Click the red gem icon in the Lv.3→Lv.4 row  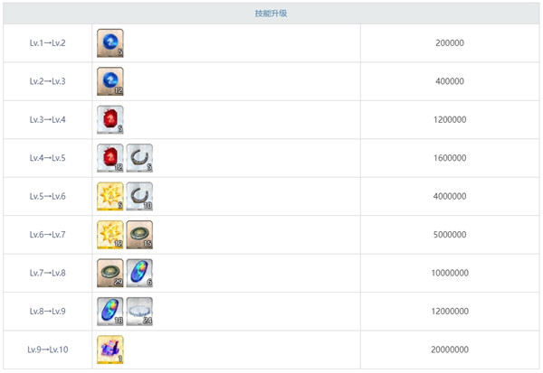[x=110, y=120]
